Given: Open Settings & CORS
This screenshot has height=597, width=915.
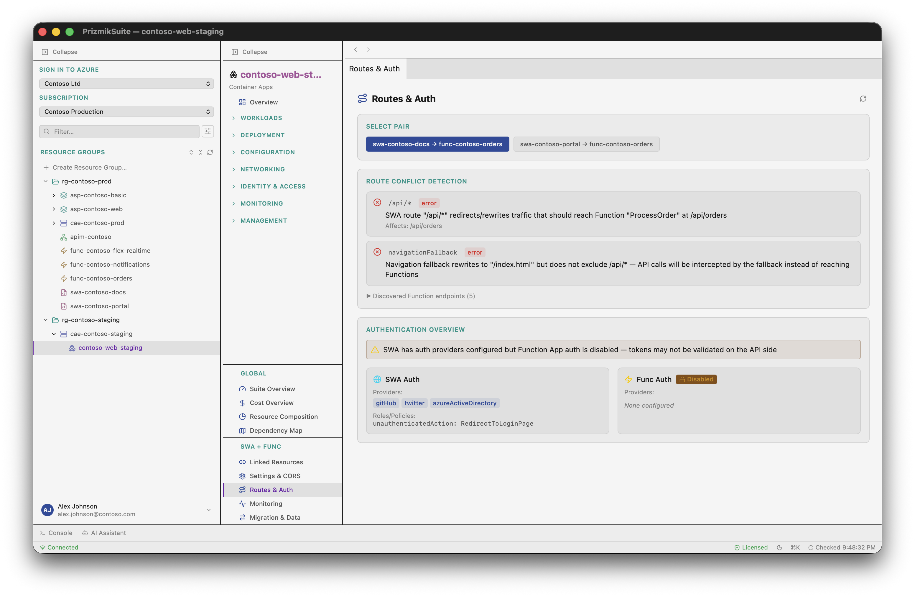Looking at the screenshot, I should (283, 476).
